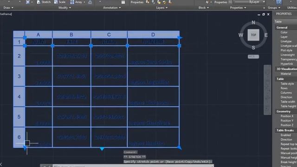Image resolution: width=297 pixels, height=167 pixels.
Task: Click the bottom-left table height triangle grip
Action: pos(25,148)
